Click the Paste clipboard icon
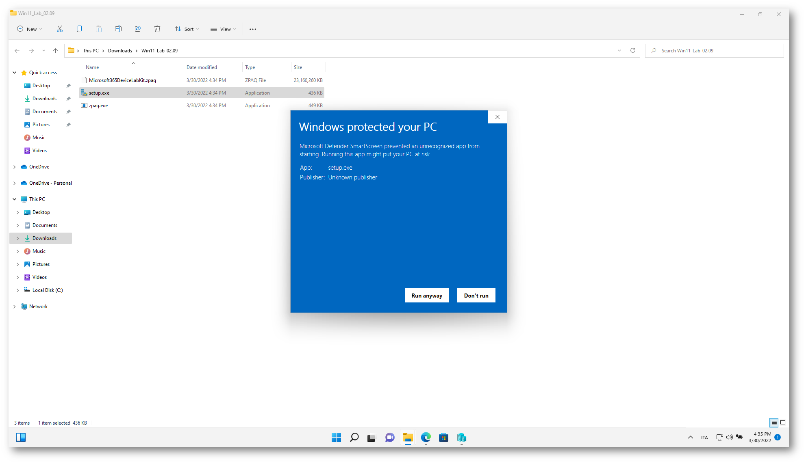Screen dimensions: 806x464 tap(99, 29)
